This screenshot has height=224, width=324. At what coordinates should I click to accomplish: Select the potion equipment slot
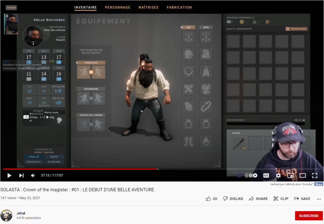(x=206, y=141)
